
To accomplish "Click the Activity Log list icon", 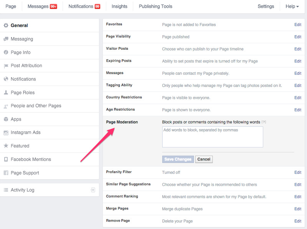I will click(6, 190).
